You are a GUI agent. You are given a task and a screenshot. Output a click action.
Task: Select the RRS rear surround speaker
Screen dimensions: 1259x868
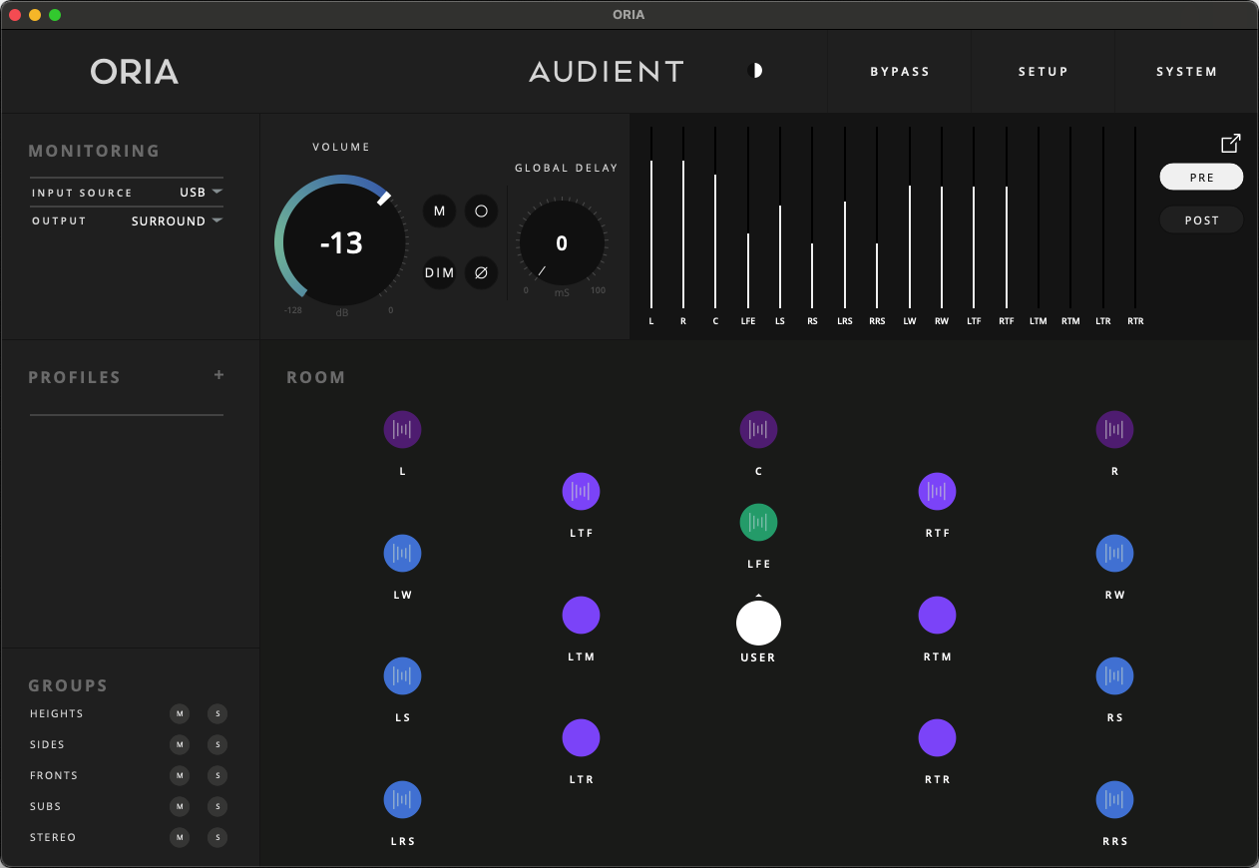[x=1114, y=800]
